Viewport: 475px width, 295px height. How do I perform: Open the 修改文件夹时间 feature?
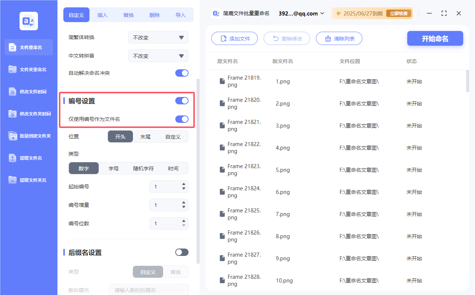[x=28, y=114]
